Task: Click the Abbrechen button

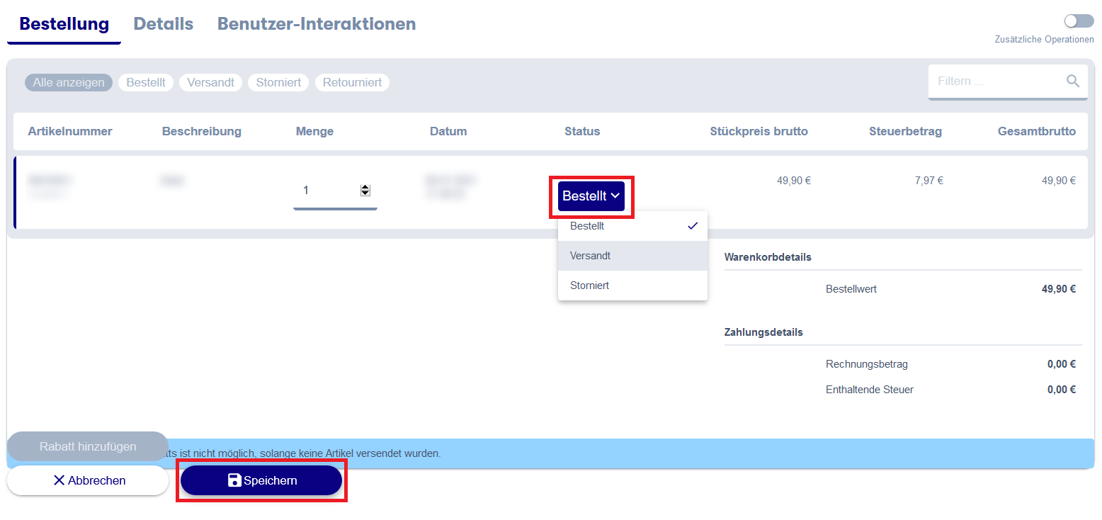Action: coord(88,480)
